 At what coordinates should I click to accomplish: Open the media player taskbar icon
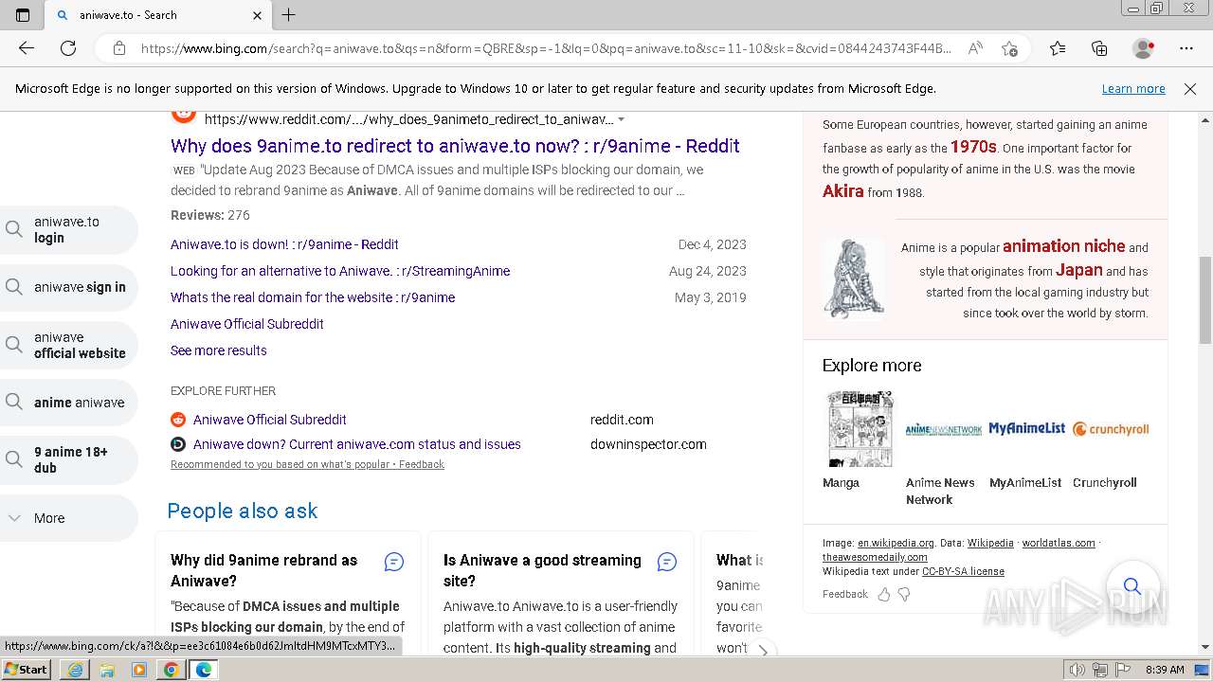point(139,670)
